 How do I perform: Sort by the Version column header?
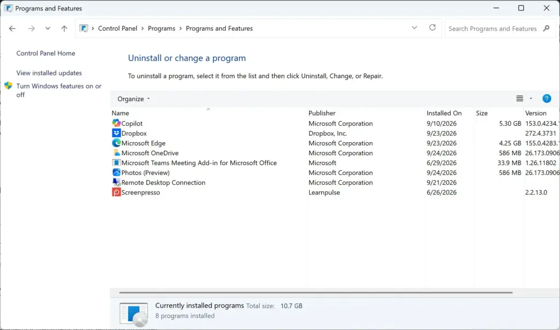[535, 113]
